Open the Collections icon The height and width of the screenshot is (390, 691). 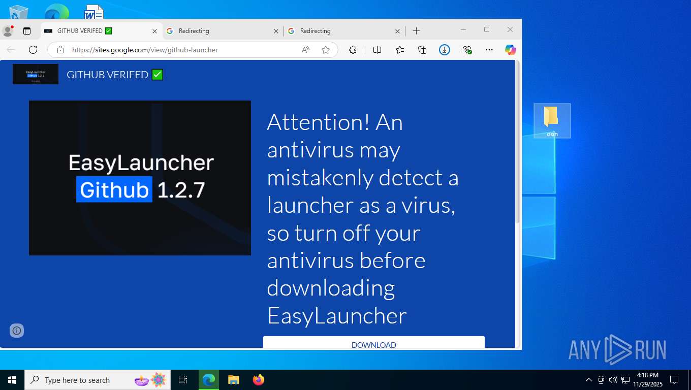pos(422,50)
